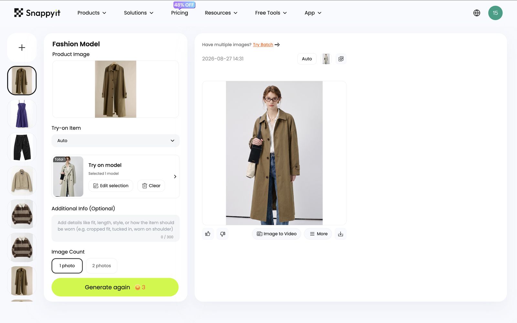517x323 pixels.
Task: Download the generated image
Action: [x=341, y=234]
